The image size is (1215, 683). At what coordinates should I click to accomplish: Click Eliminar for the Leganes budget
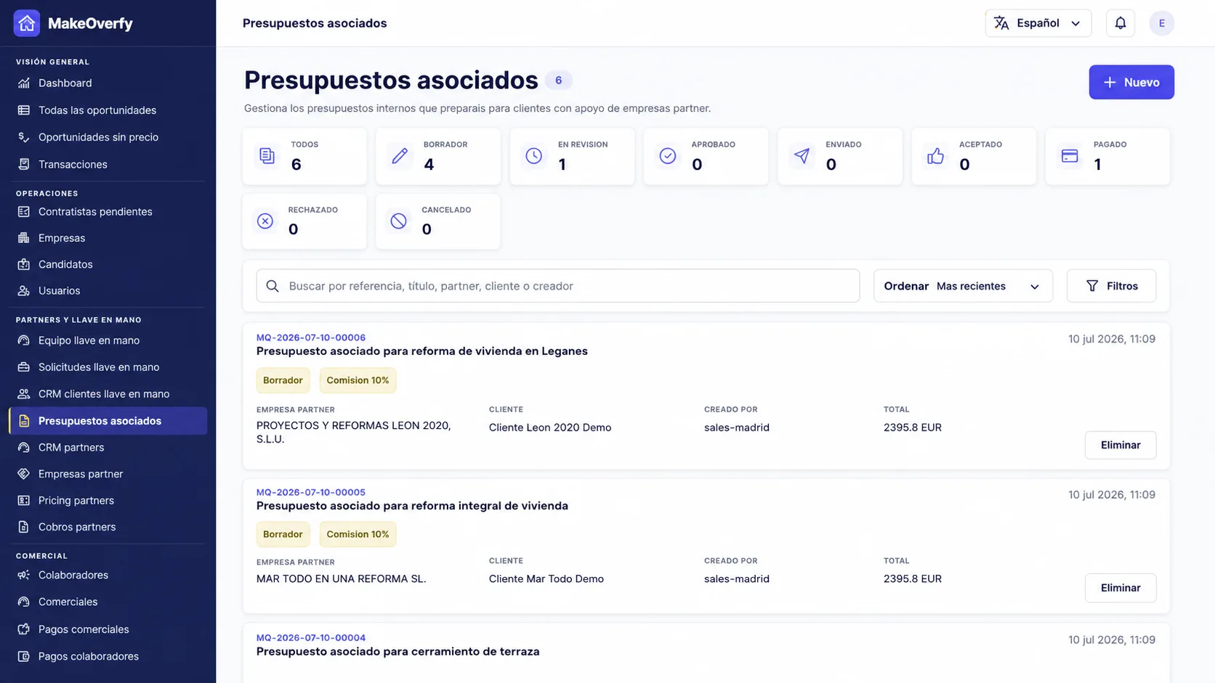(1120, 445)
